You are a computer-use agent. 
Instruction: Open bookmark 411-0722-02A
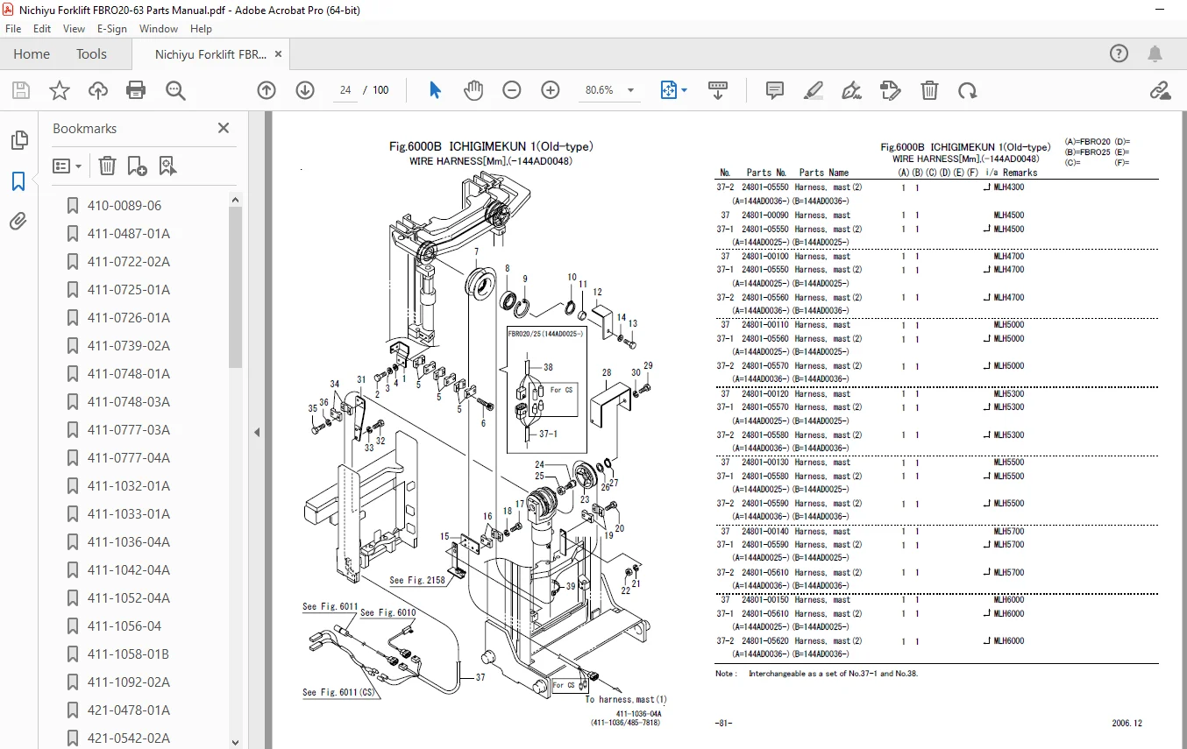click(x=129, y=262)
